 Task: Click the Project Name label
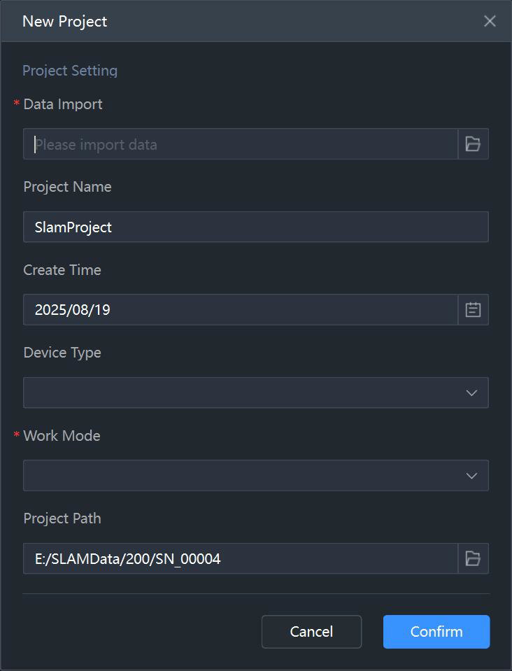[67, 187]
